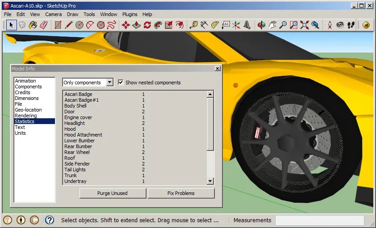Select the Pan hand tool
The width and height of the screenshot is (376, 228).
tap(272, 25)
